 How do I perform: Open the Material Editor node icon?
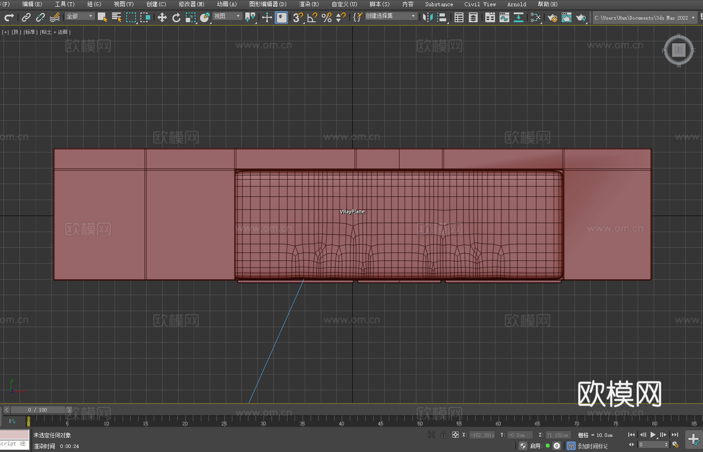(535, 17)
